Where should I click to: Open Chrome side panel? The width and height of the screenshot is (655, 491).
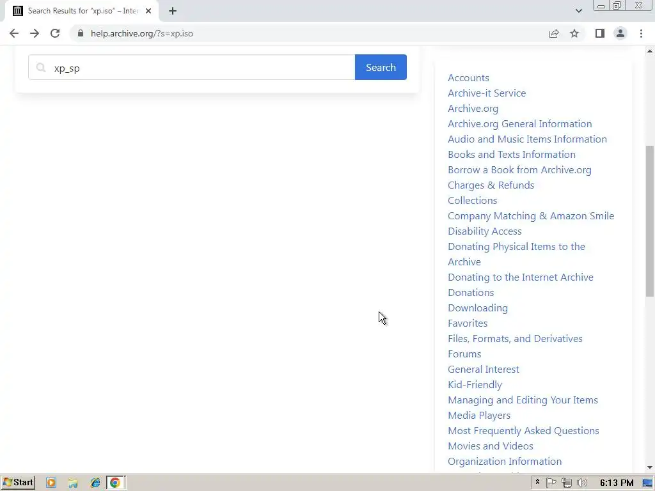tap(600, 33)
